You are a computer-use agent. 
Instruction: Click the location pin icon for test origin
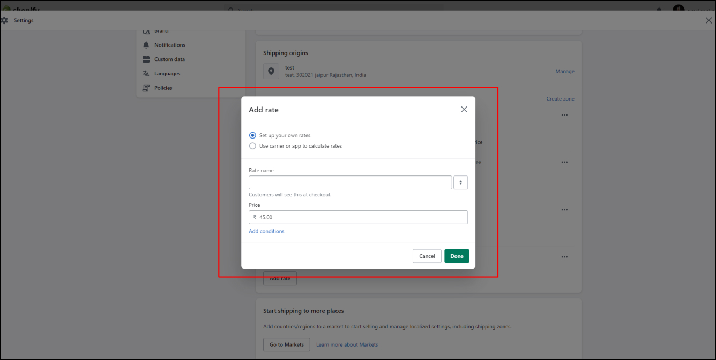[x=271, y=71]
